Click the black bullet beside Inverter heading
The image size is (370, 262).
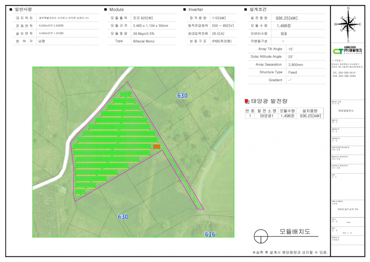click(184, 9)
